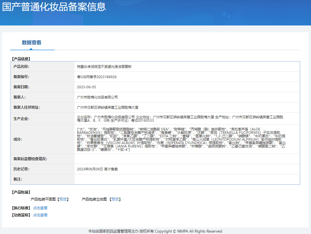
Task: Select the 数据查看 tab
Action: click(x=31, y=43)
